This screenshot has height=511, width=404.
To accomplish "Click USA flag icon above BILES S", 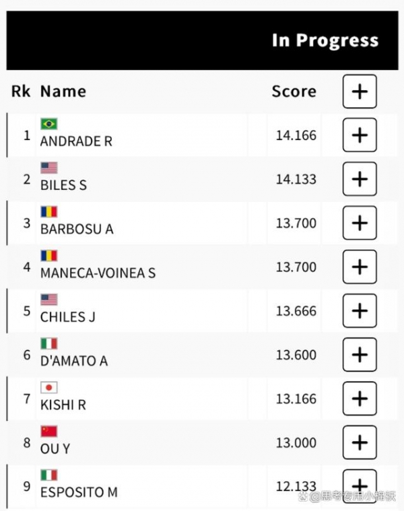I will pyautogui.click(x=49, y=168).
